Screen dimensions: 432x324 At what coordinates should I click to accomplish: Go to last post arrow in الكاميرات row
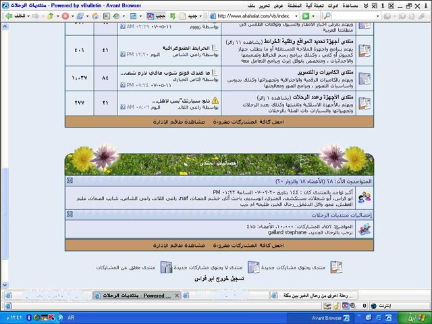(x=123, y=85)
